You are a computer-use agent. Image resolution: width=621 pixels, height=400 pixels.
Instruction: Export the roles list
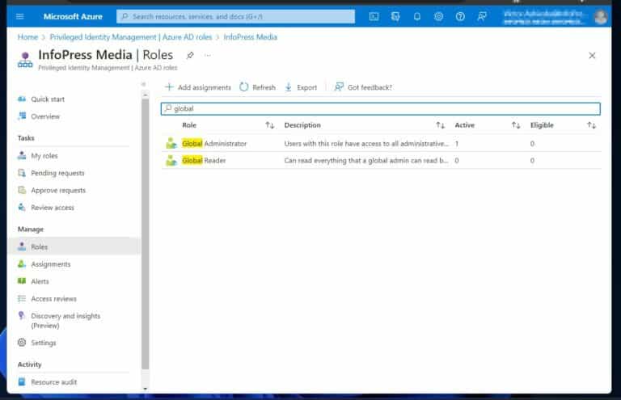(x=301, y=87)
